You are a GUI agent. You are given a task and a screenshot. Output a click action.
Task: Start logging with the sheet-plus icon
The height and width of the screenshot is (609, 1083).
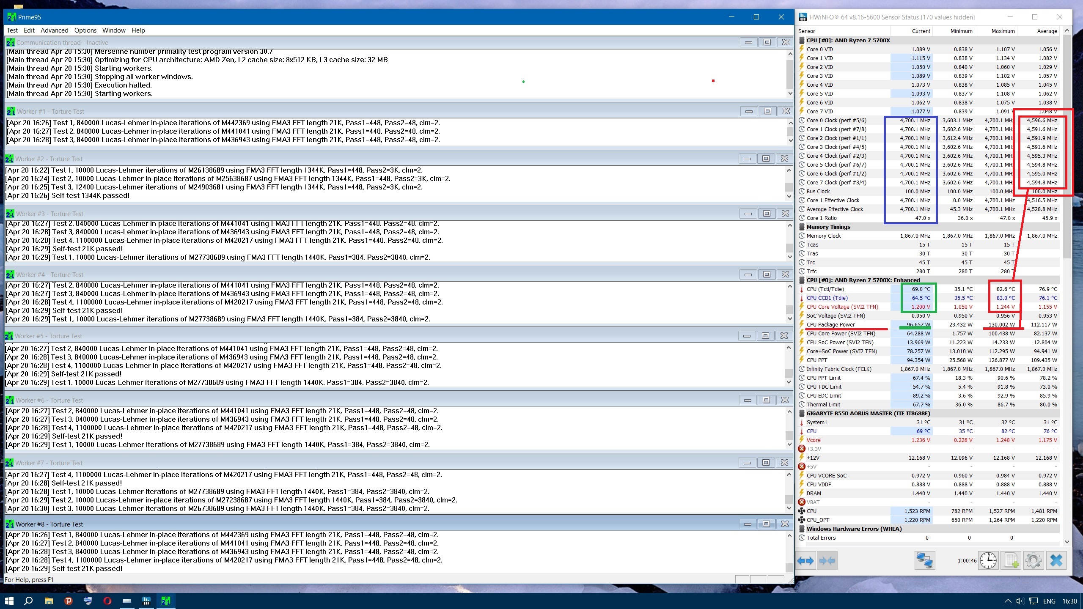[1011, 561]
